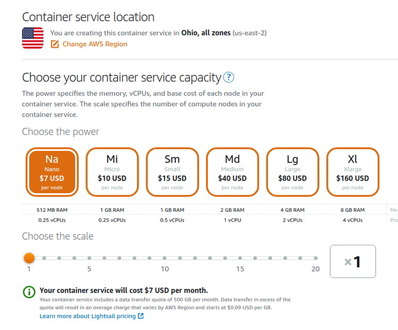
Task: Set the scale slider to 5 nodes
Action: (x=90, y=258)
